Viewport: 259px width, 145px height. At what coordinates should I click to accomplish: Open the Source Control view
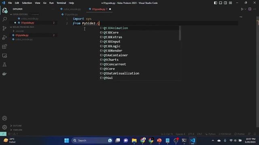point(4,28)
